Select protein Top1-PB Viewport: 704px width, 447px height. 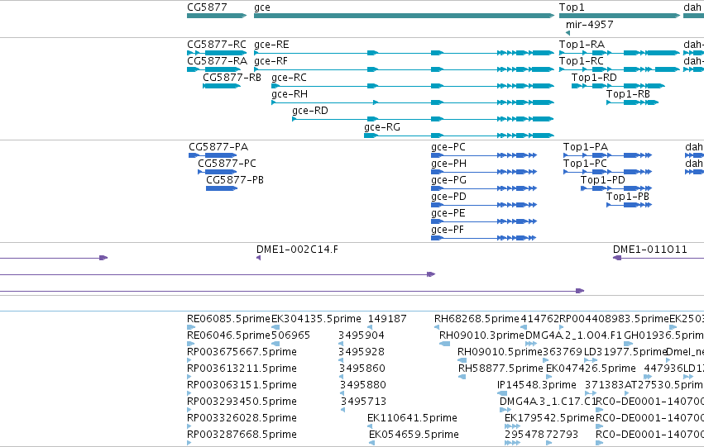tap(629, 206)
